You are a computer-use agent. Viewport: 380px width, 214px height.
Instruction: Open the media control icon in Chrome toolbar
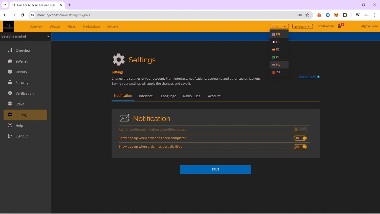click(x=357, y=15)
